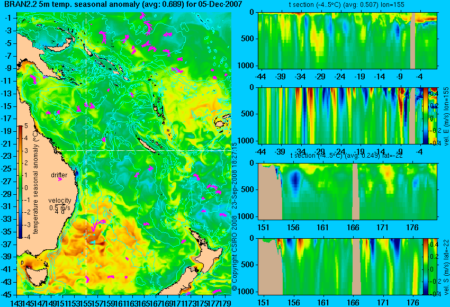
Task: Click the '-44' tick under the top temperature section
Action: tap(260, 77)
